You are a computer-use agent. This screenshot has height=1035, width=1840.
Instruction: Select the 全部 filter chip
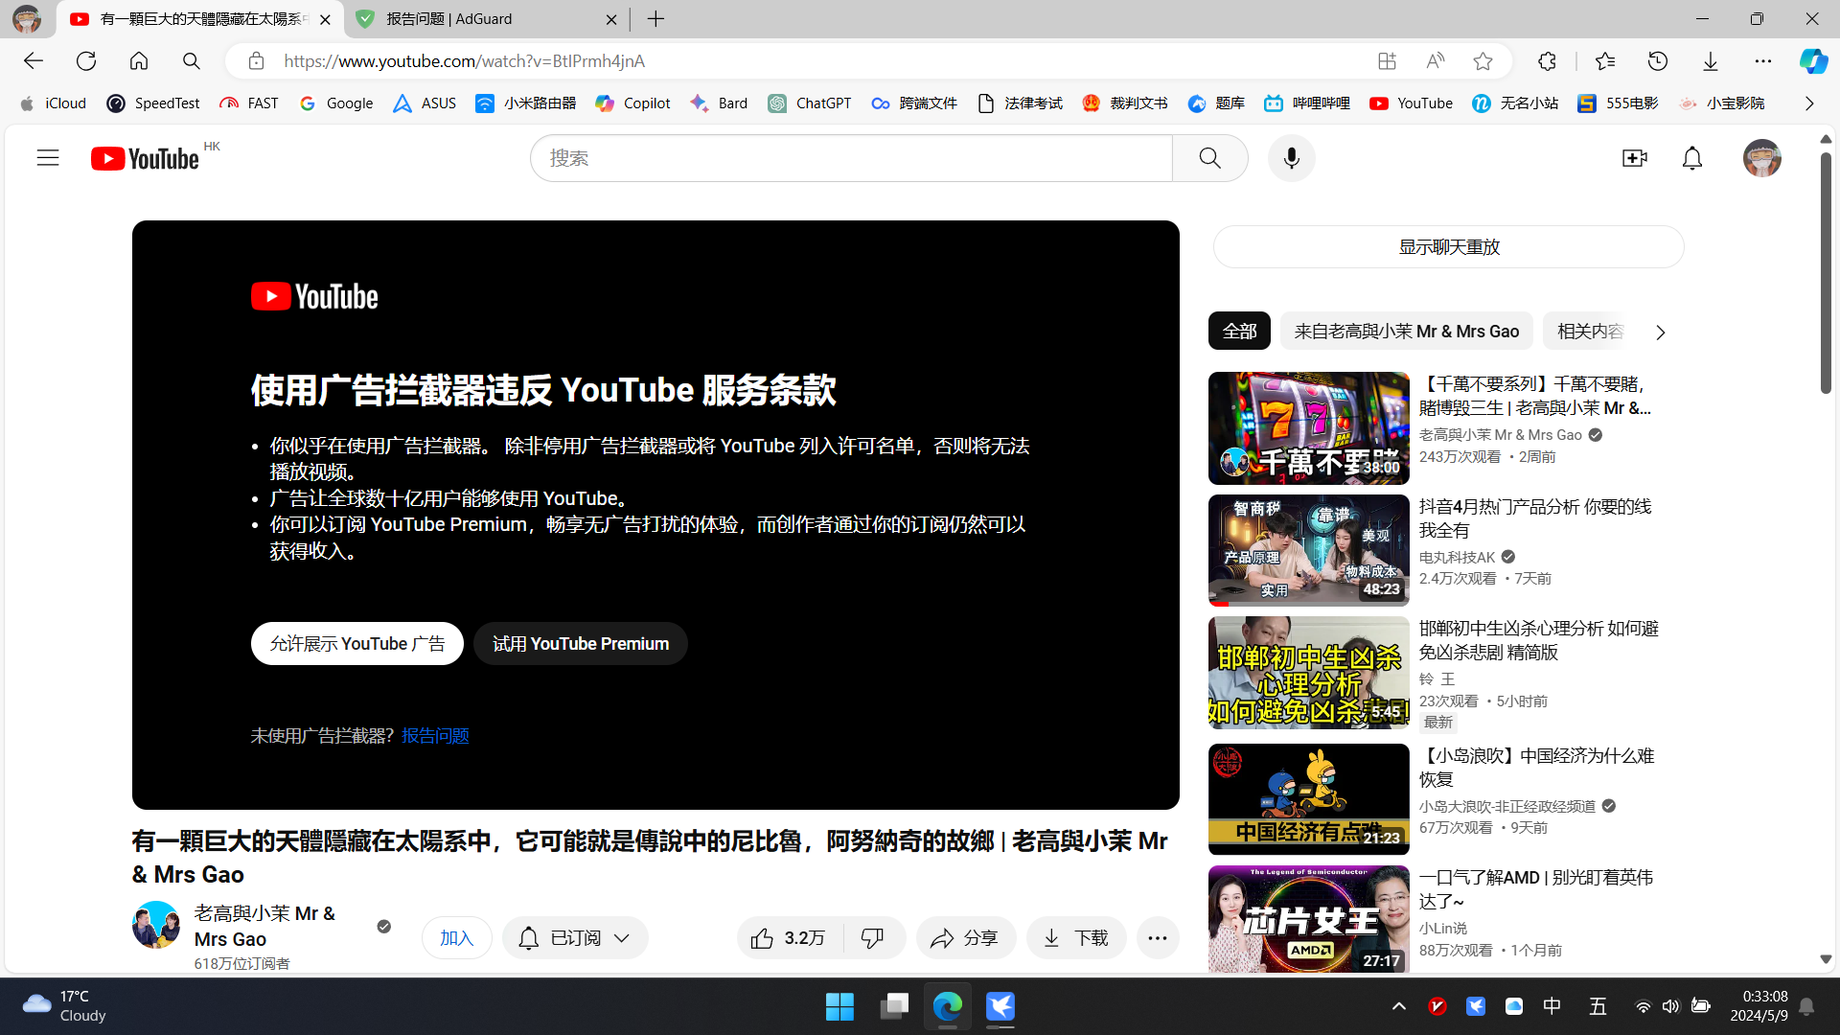tap(1238, 330)
